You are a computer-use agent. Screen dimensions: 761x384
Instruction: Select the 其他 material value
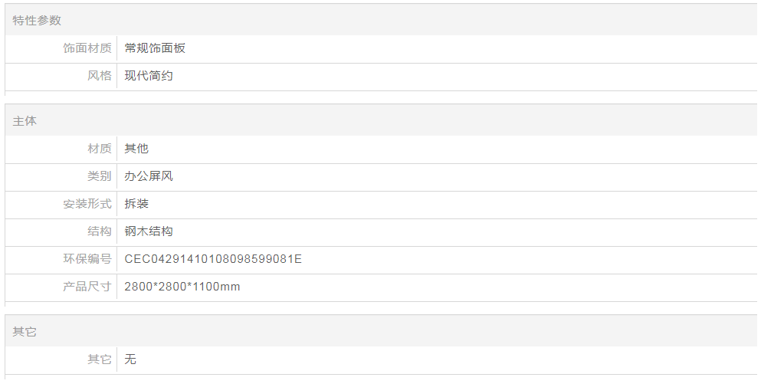coord(136,149)
